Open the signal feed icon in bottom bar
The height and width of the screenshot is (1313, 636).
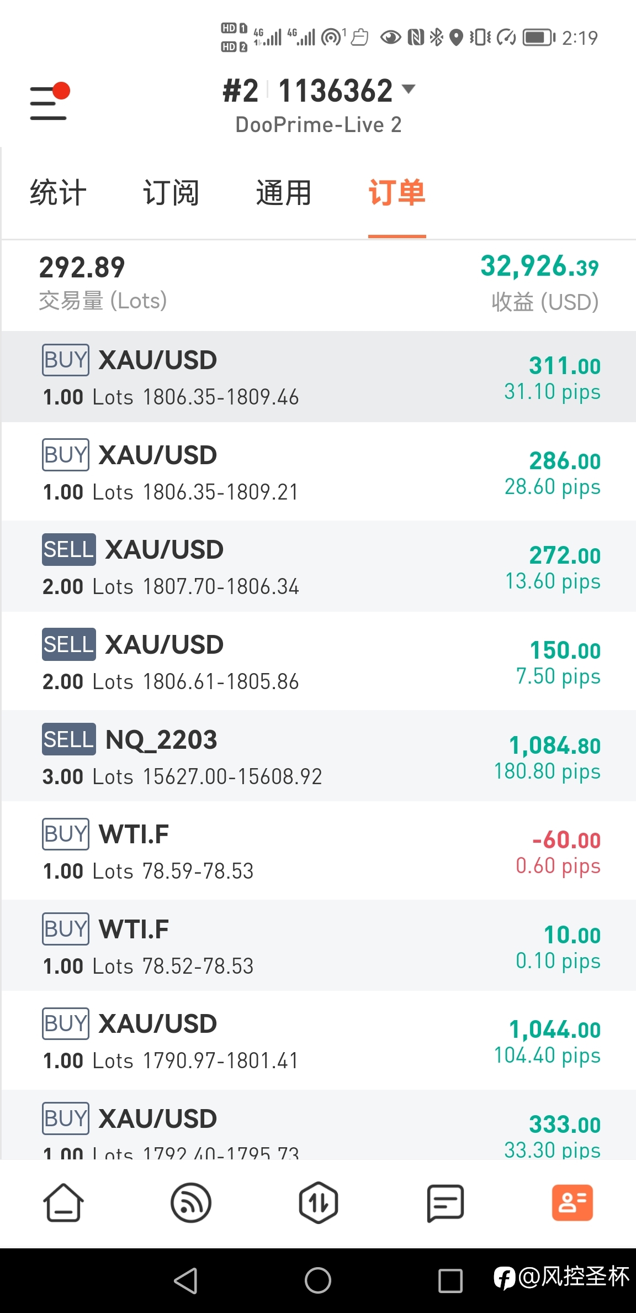(x=191, y=1202)
